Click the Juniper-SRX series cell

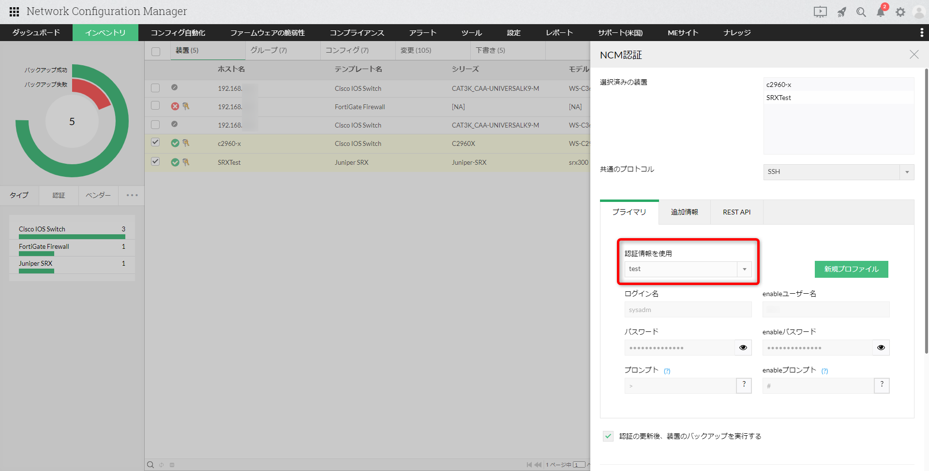coord(469,162)
